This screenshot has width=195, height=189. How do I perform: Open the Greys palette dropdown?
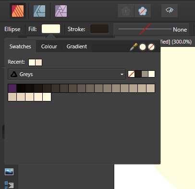coord(67,74)
